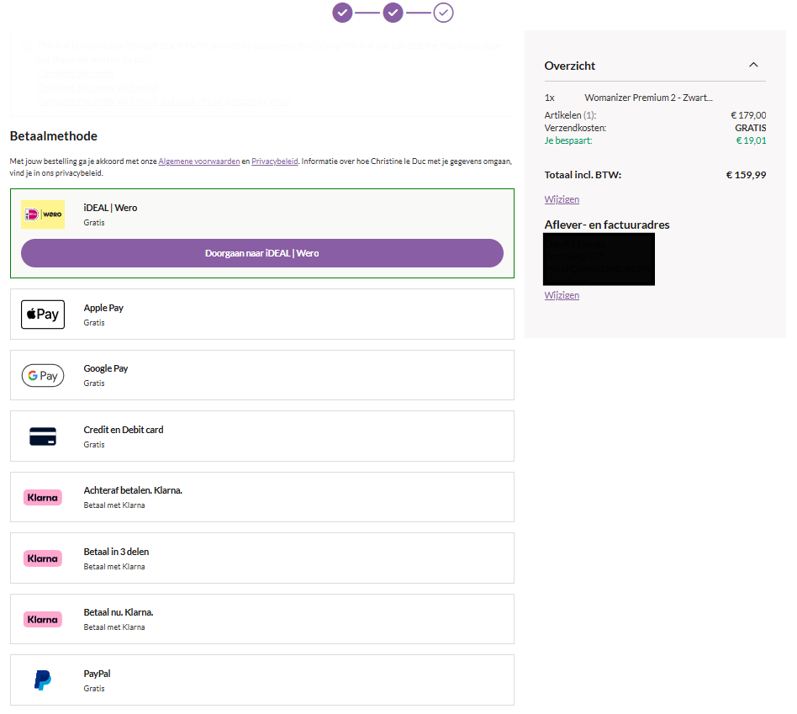Click the 1x quantity in Overzicht
Image resolution: width=797 pixels, height=714 pixels.
coord(550,98)
